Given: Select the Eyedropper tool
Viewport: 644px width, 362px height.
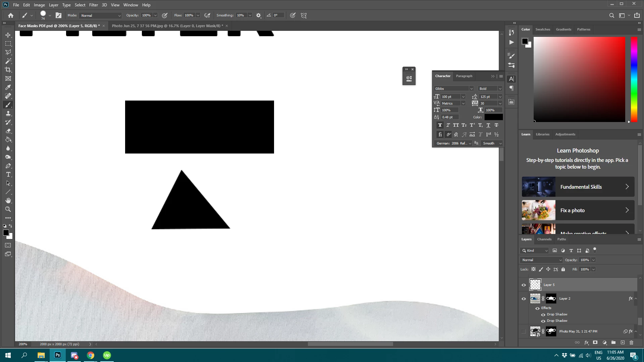Looking at the screenshot, I should (x=8, y=87).
